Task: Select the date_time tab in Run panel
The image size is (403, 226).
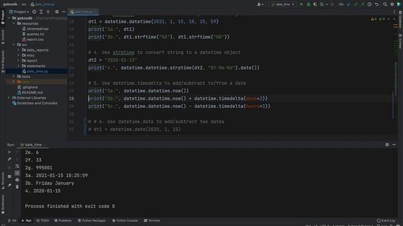Action: pyautogui.click(x=33, y=145)
